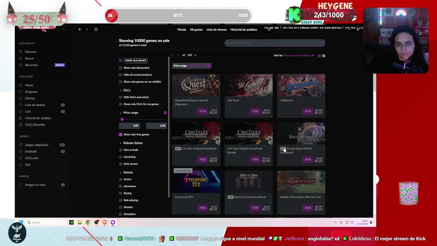Enable the Good Old Games checkbox
Screen dimensions: 437x246
[121, 60]
